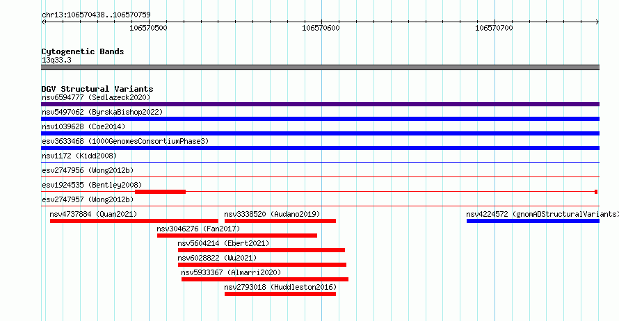This screenshot has width=619, height=321.
Task: Click the right arrow at ruler end
Action: [x=597, y=22]
